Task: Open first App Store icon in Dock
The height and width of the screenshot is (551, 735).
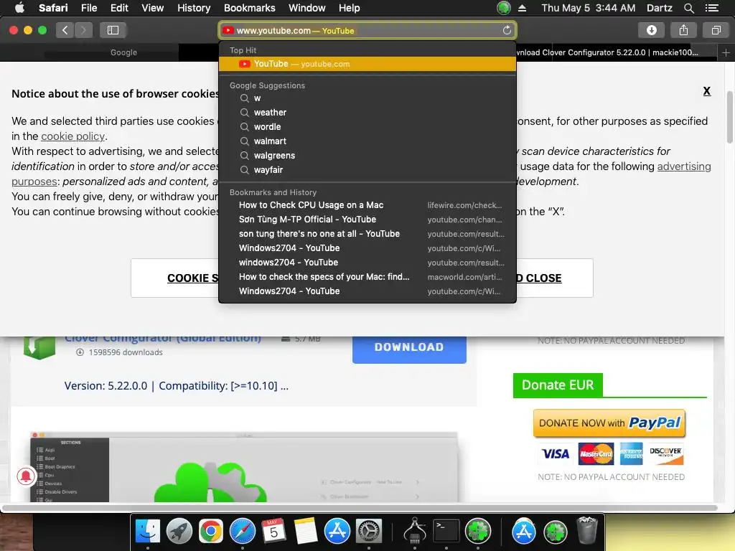Action: click(337, 531)
